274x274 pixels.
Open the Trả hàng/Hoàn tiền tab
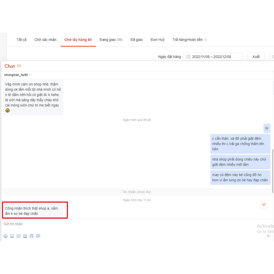tap(189, 40)
